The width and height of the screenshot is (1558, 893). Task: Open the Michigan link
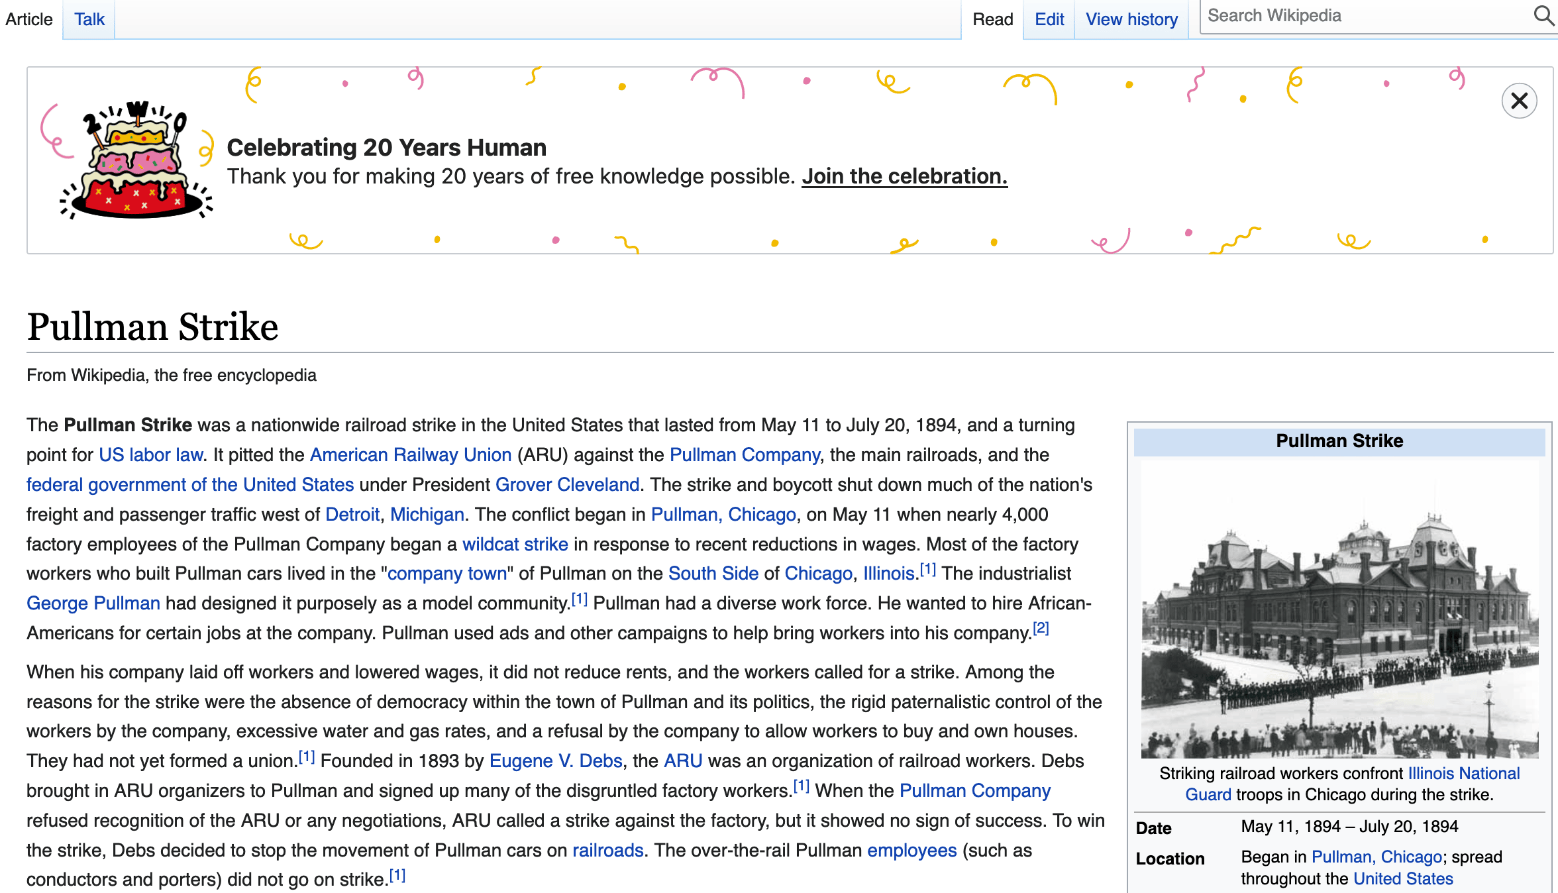(427, 515)
